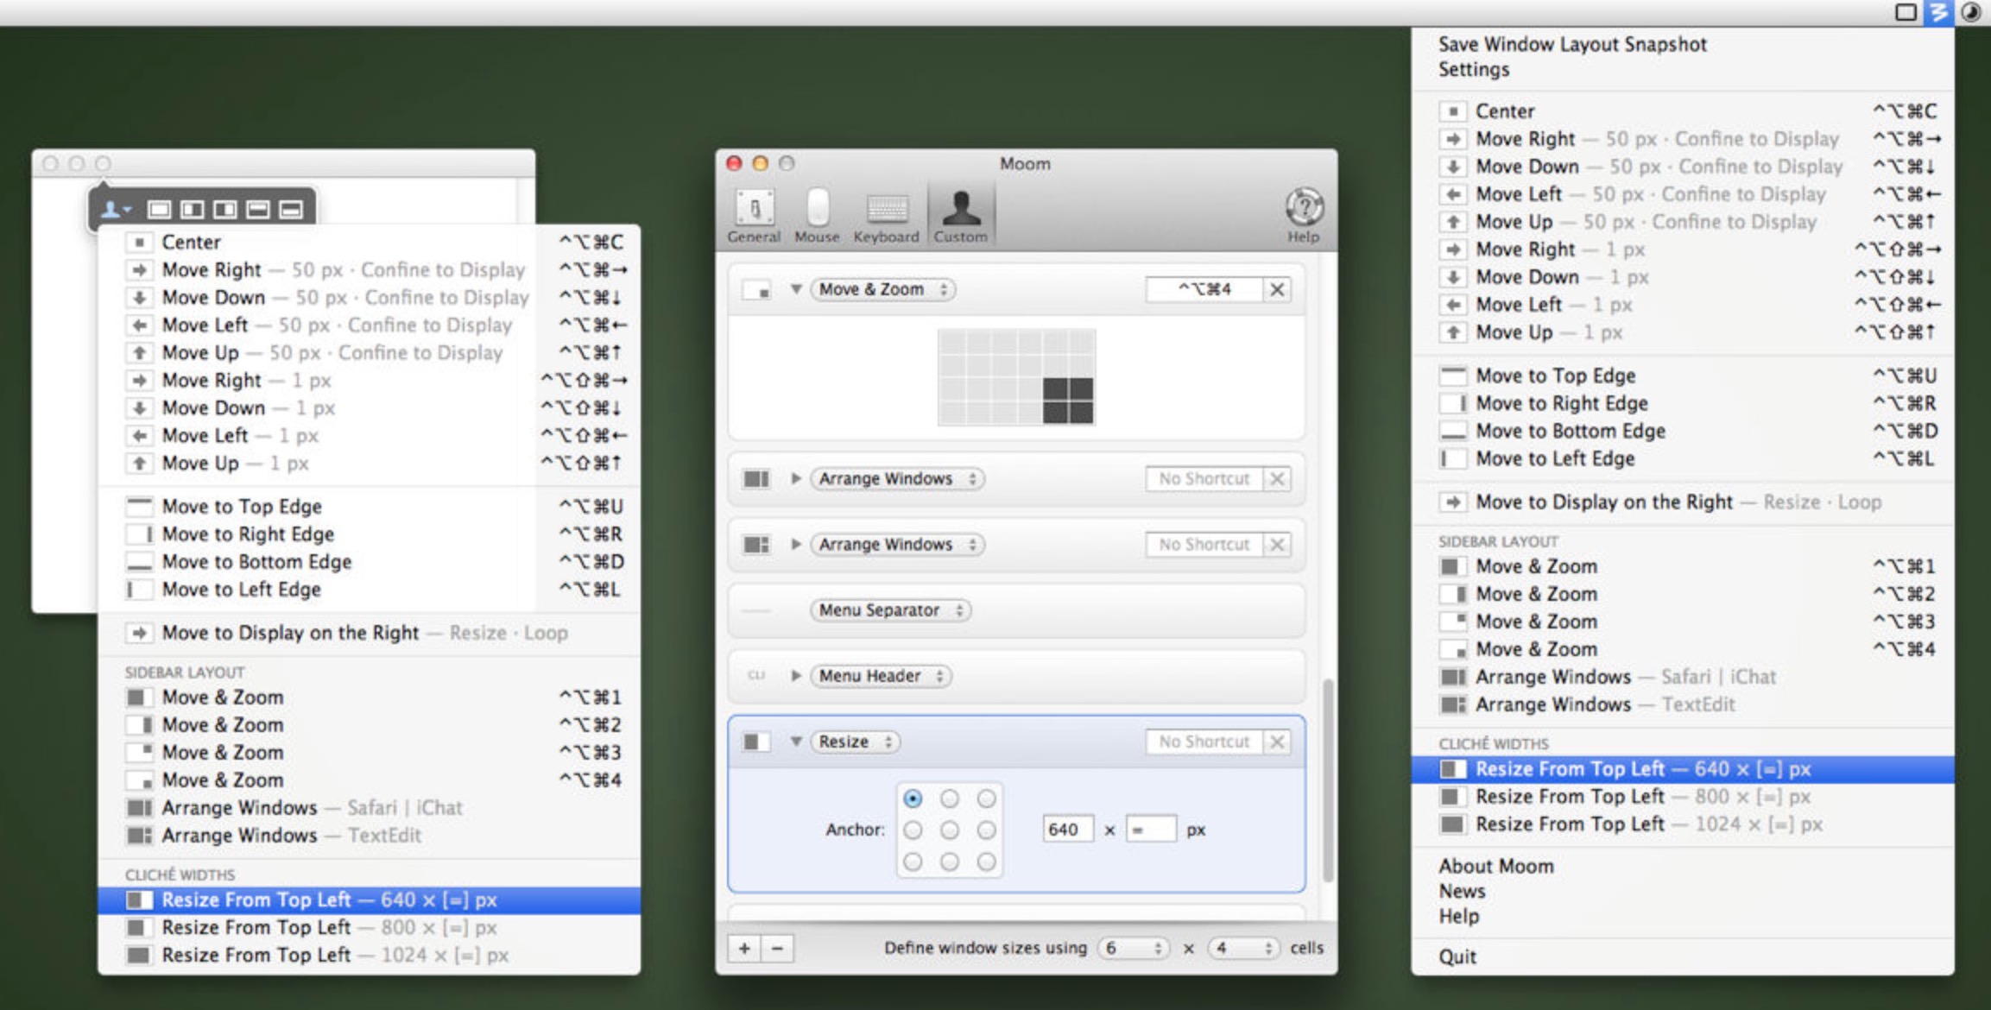Clear shortcut on first Arrange Windows row
This screenshot has height=1010, width=1991.
[x=1277, y=479]
